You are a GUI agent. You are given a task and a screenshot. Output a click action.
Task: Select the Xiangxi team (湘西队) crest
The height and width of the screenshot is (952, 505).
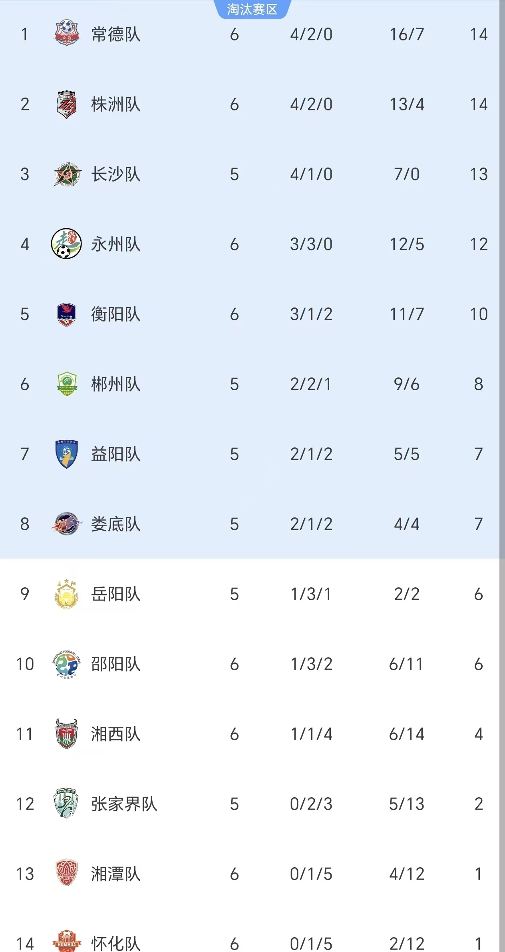coord(66,734)
